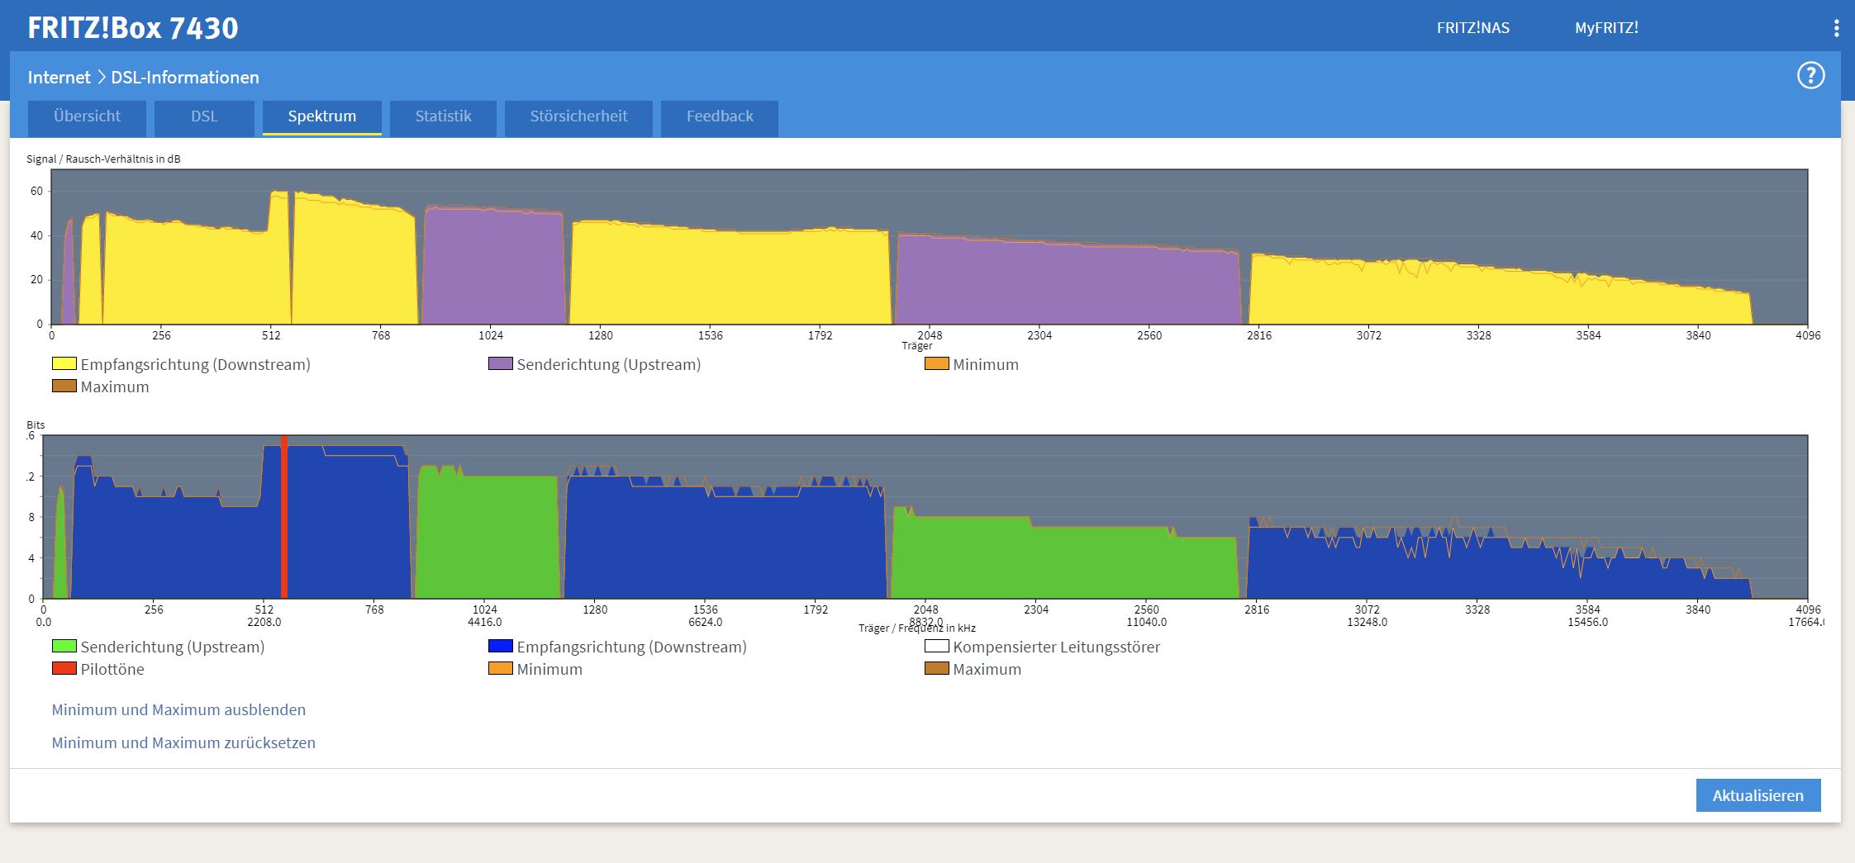Click green Senderichtung (Upstream) legend swatch
Image resolution: width=1855 pixels, height=863 pixels.
click(x=64, y=646)
